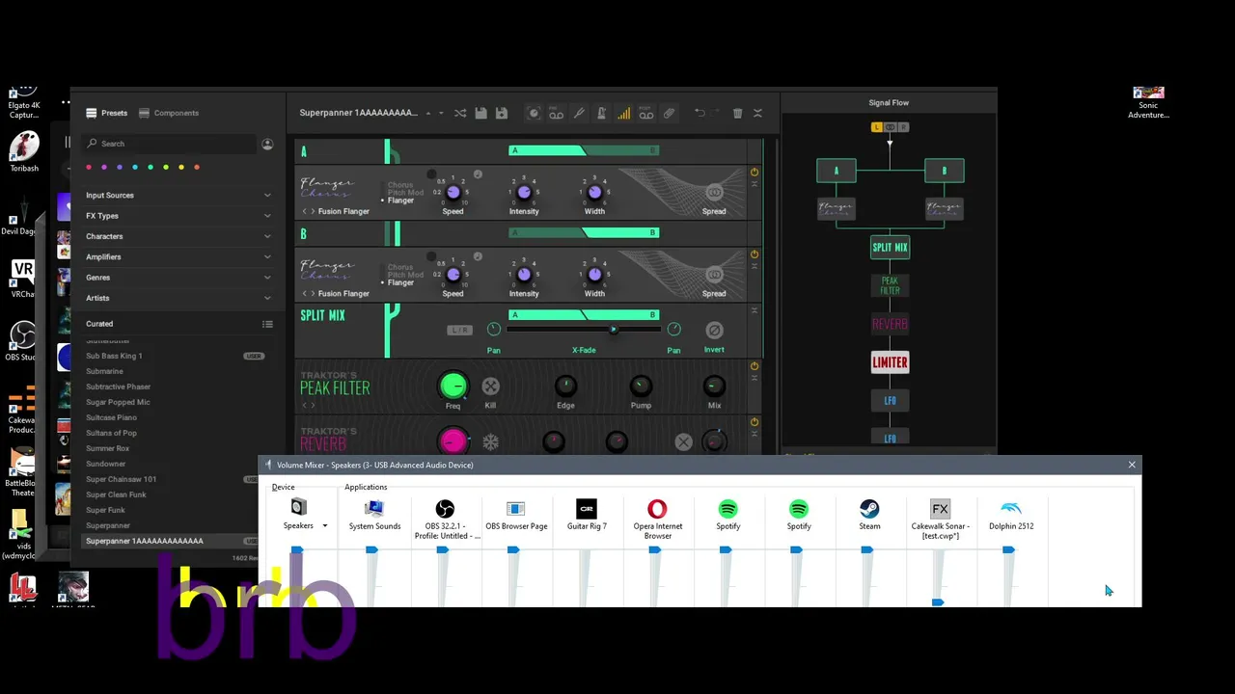Toggle power of Peak Filter component
1235x694 pixels.
[755, 366]
